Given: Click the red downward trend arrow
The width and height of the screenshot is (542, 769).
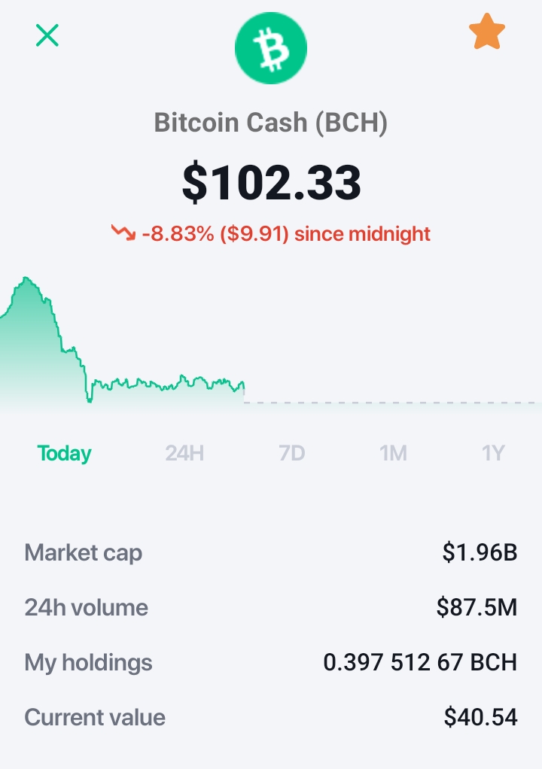Looking at the screenshot, I should 123,233.
